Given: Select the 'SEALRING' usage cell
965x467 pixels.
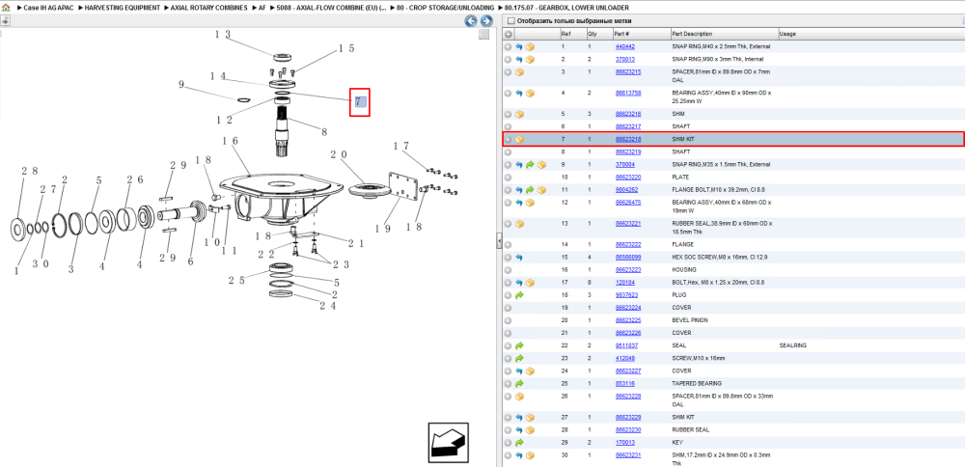Looking at the screenshot, I should coord(792,345).
